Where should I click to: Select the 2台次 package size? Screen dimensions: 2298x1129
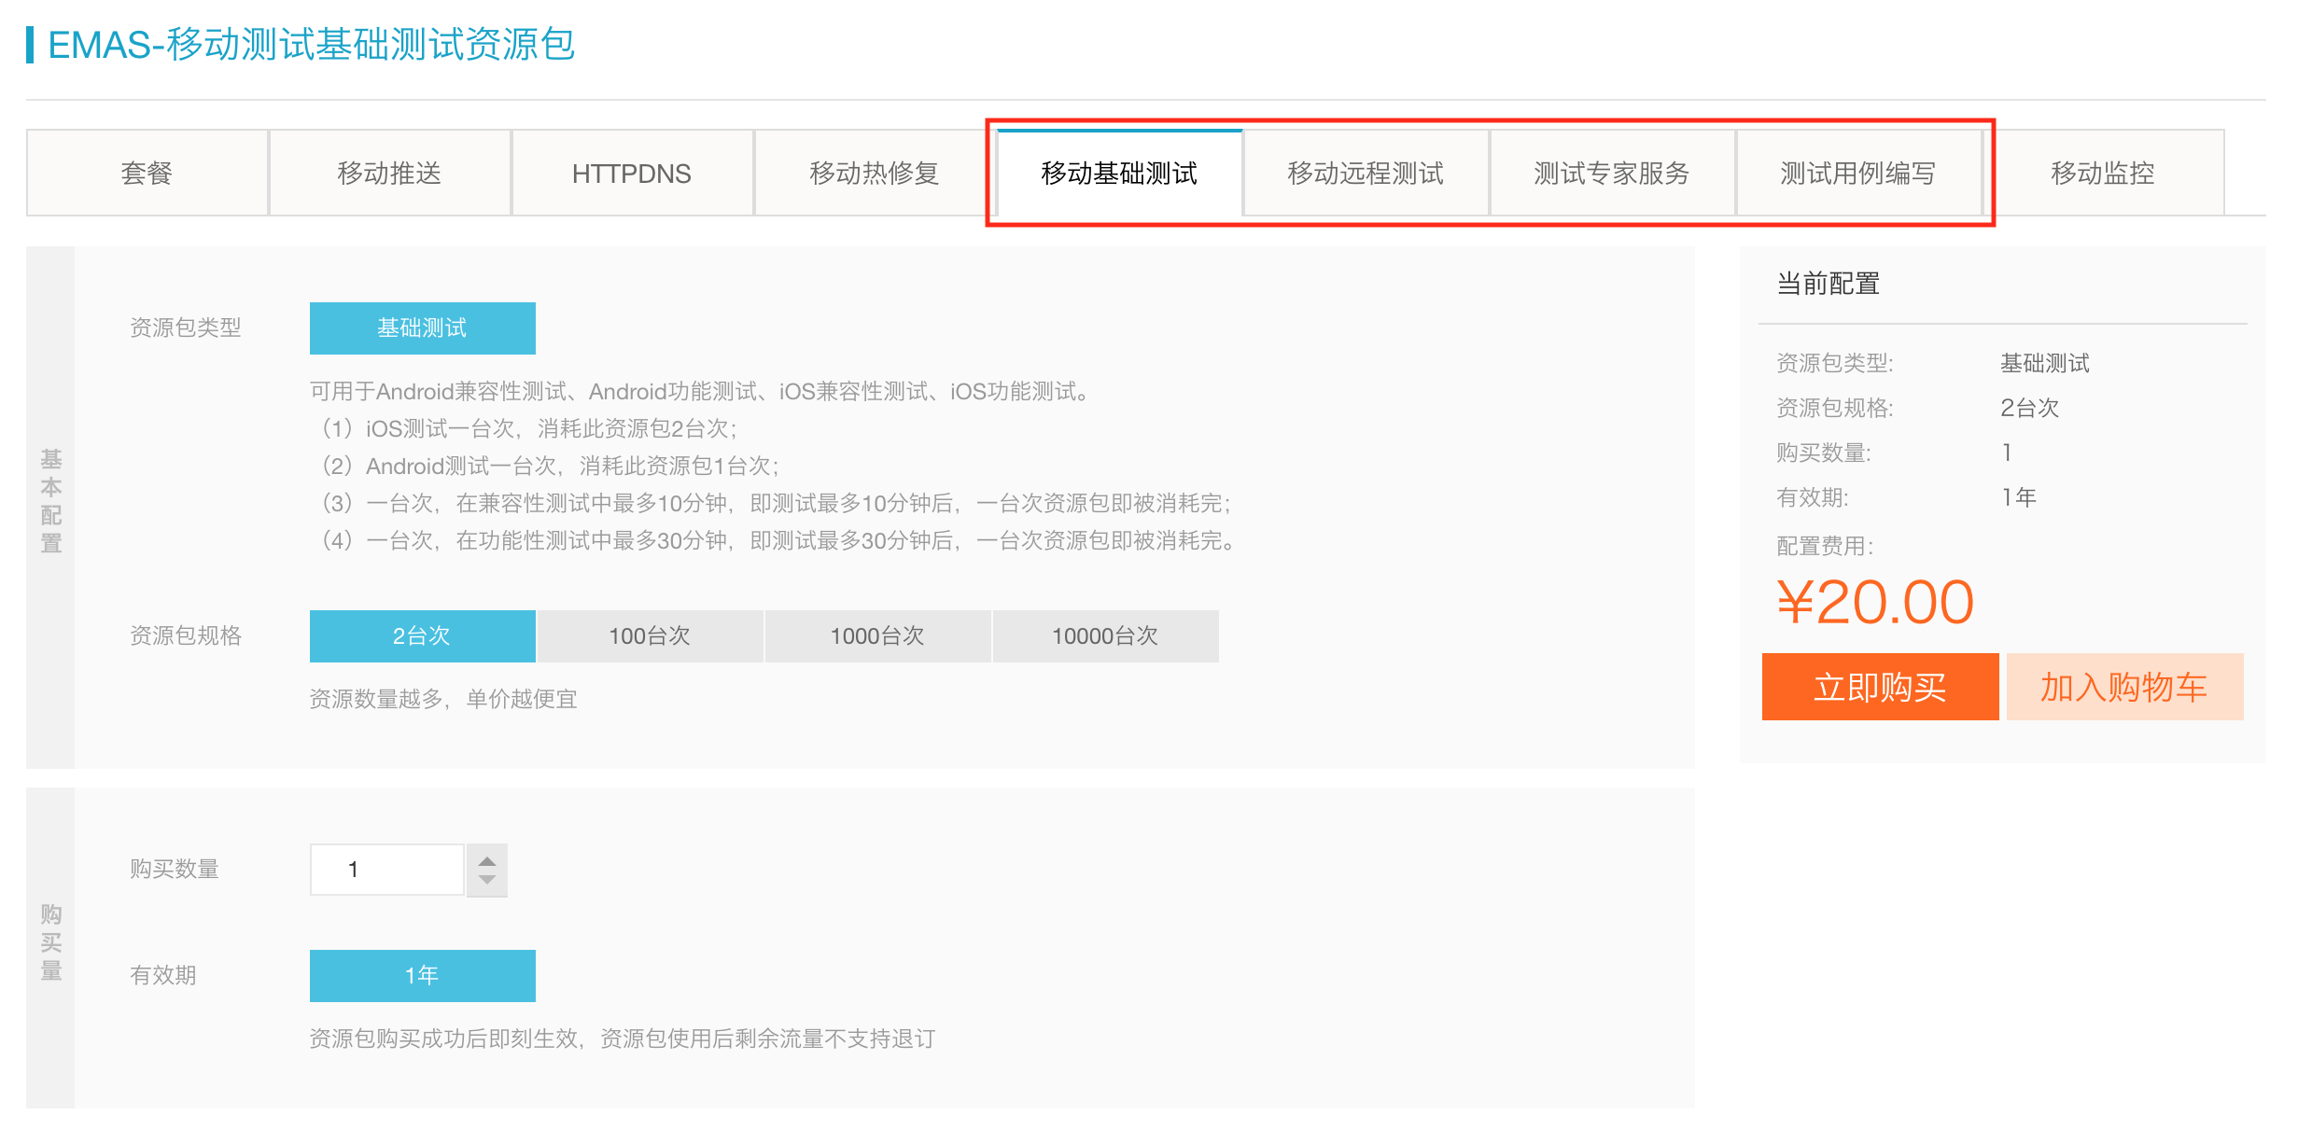tap(423, 635)
